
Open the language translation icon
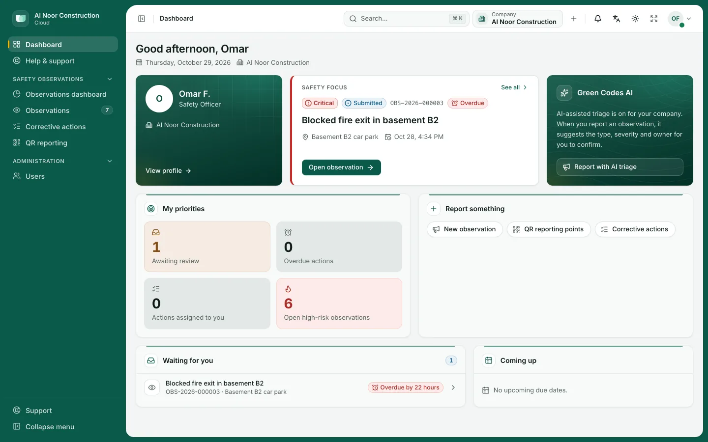click(617, 19)
